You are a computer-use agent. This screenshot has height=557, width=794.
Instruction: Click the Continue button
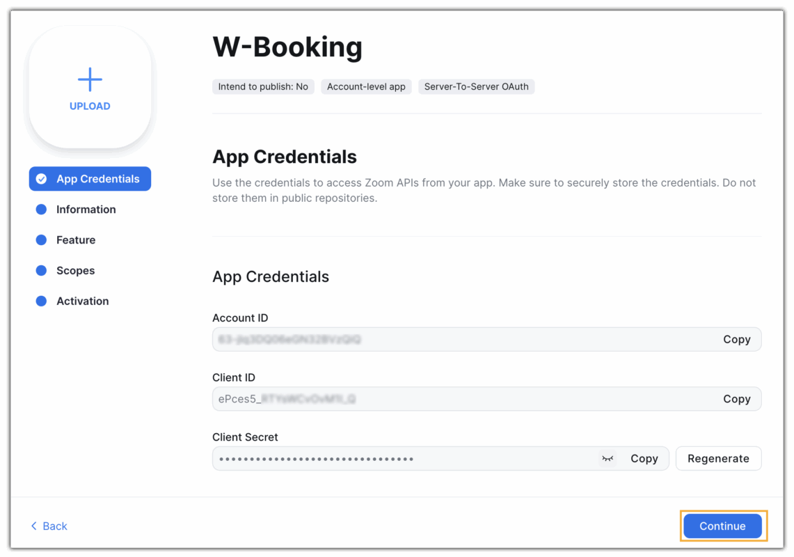click(722, 526)
